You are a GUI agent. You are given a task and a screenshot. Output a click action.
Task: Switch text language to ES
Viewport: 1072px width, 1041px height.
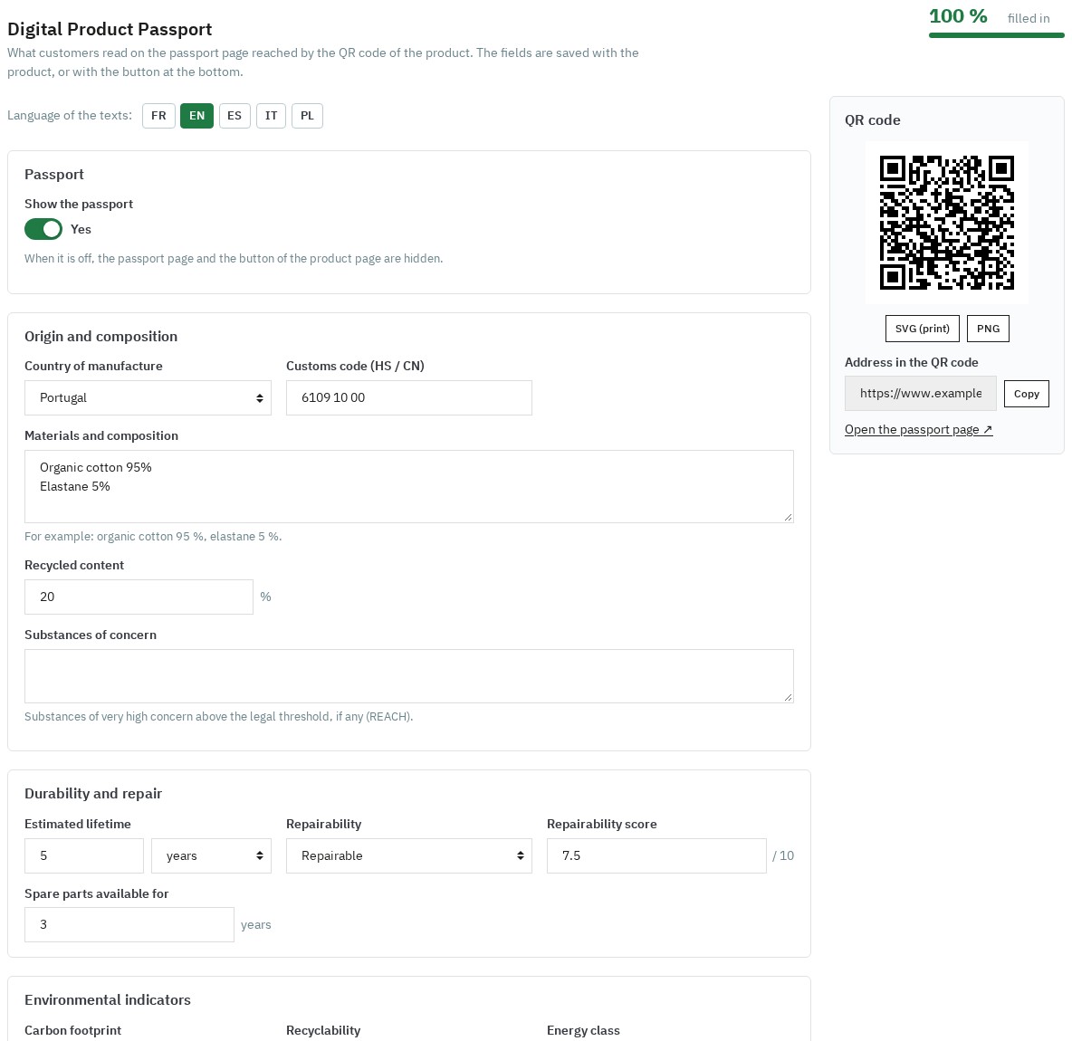(234, 116)
